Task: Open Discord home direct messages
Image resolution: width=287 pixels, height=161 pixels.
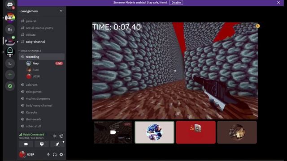Action: pos(10,4)
